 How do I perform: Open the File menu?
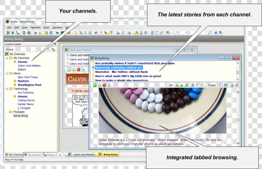coord(9,27)
